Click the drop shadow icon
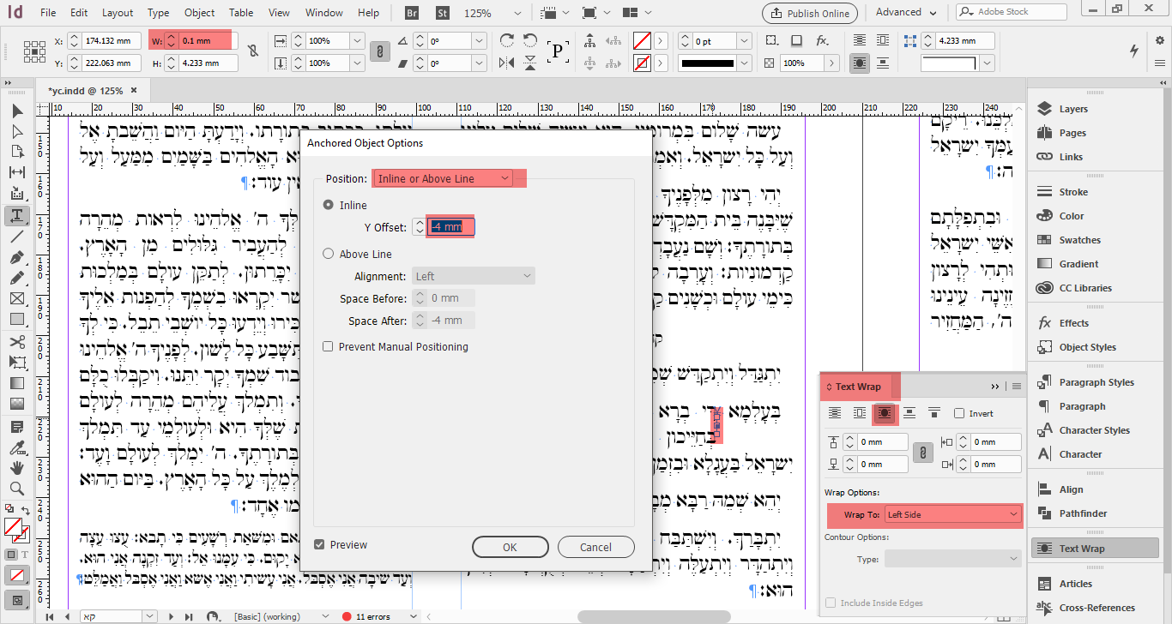The image size is (1172, 624). point(796,40)
